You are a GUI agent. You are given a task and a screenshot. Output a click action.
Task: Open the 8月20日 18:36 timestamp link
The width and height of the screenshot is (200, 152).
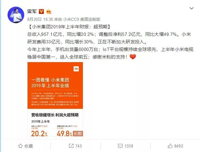(40, 19)
